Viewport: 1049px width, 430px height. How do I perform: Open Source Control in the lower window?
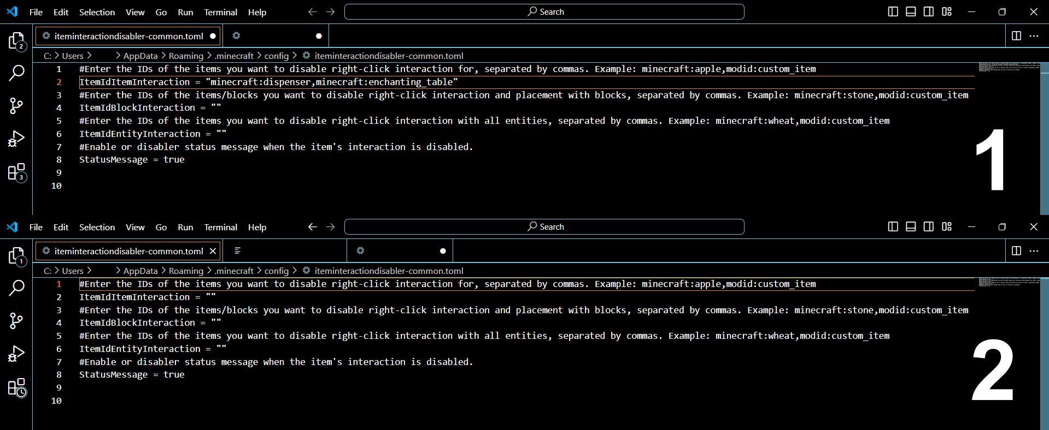16,321
